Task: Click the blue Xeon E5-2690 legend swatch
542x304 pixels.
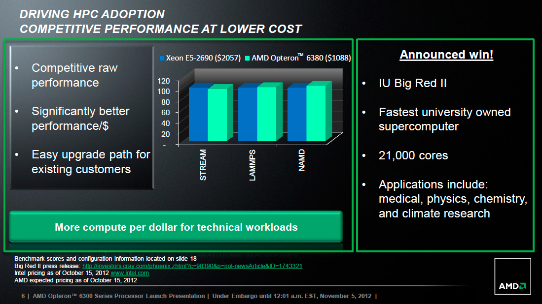Action: pyautogui.click(x=162, y=58)
